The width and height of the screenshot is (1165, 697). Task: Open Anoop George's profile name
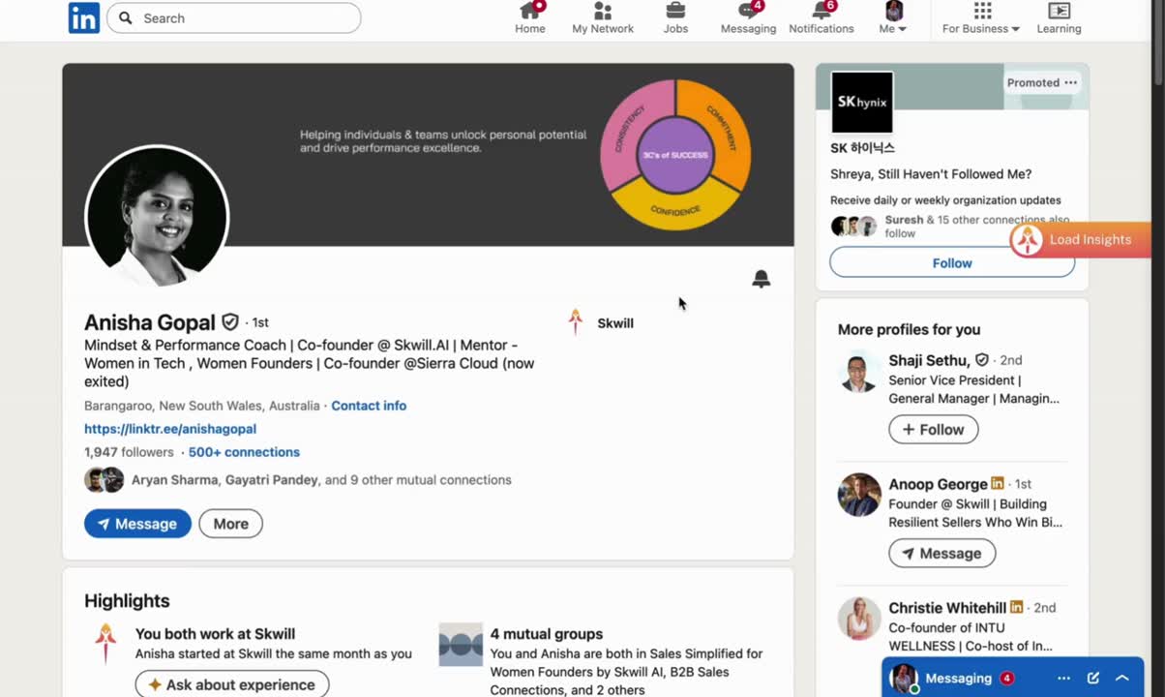click(939, 484)
